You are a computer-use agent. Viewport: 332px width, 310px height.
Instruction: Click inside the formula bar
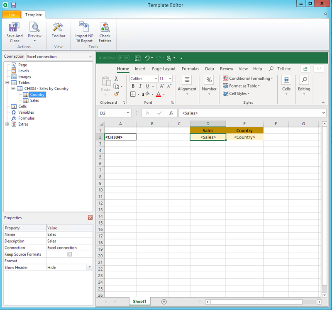pos(228,112)
